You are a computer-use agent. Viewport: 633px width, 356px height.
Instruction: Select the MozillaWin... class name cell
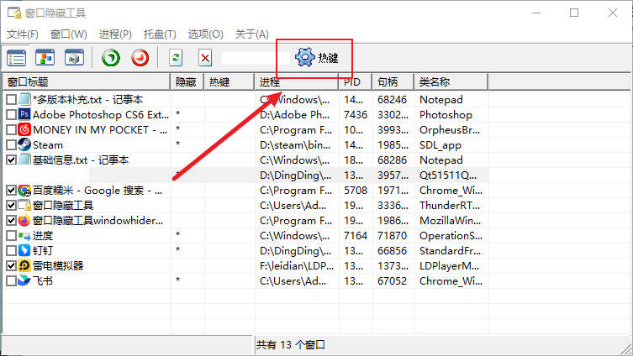(x=450, y=221)
